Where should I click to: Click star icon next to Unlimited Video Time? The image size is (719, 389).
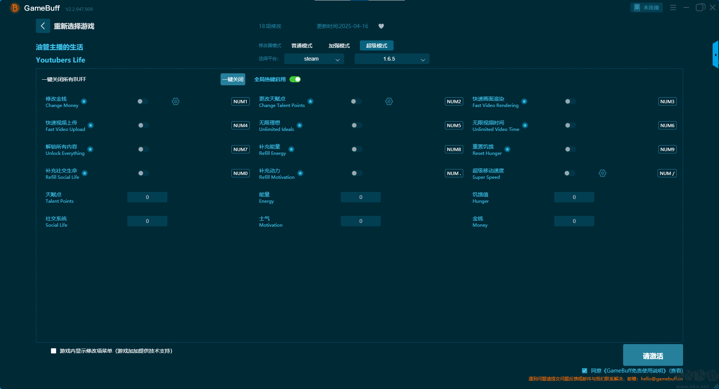pyautogui.click(x=525, y=125)
